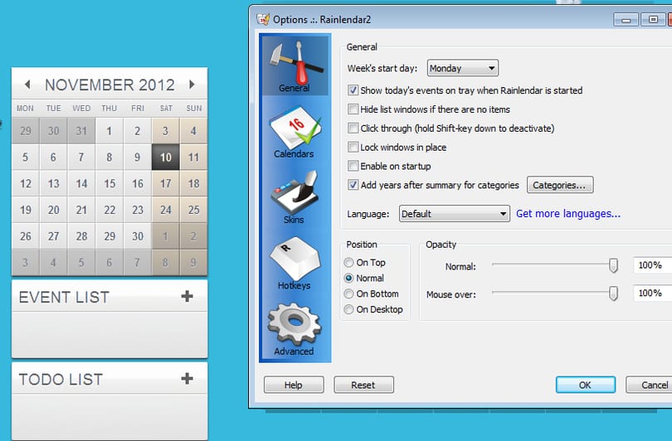Open the Categories dialog

pos(560,185)
